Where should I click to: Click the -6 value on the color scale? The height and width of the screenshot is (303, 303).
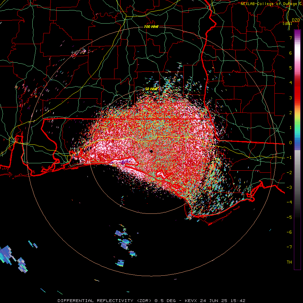click(289, 232)
